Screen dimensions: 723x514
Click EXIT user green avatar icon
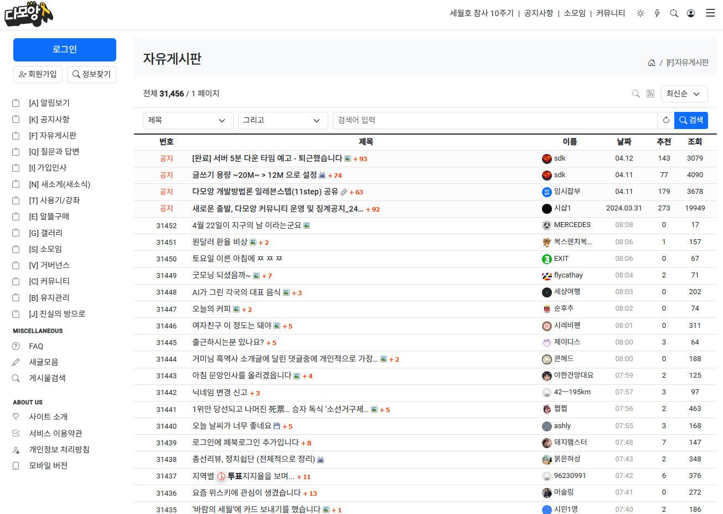click(x=547, y=259)
